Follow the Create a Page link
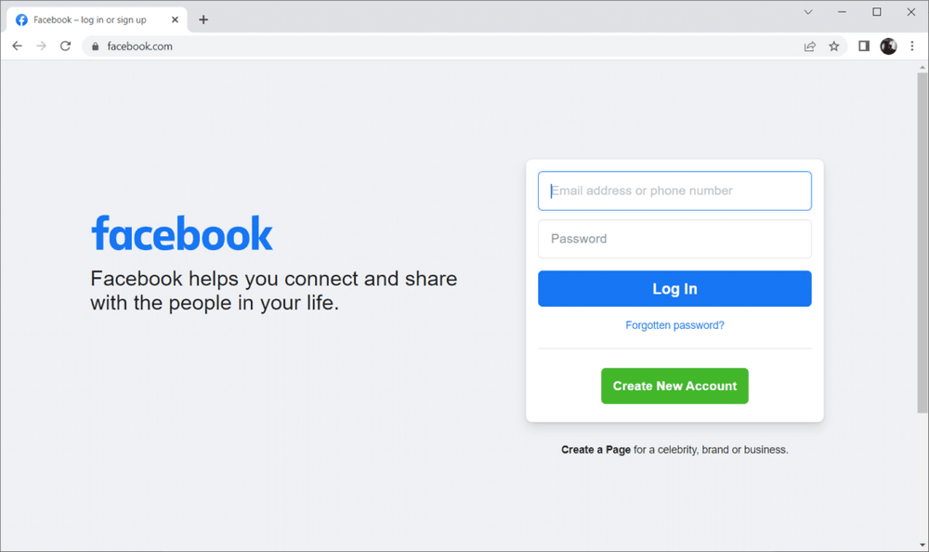The height and width of the screenshot is (552, 929). click(595, 450)
